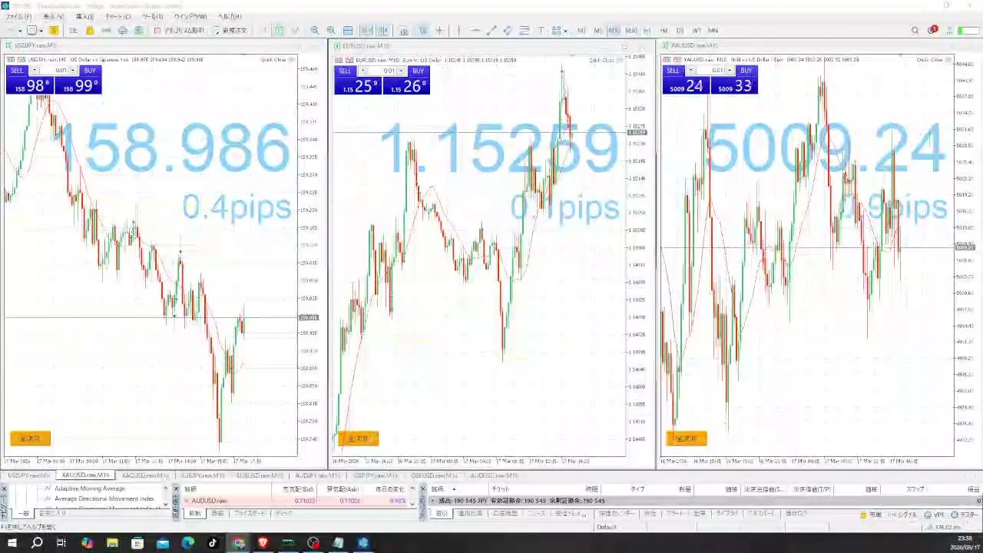Select the AUDUSD.raw row in Market Watch
The image size is (983, 553).
pyautogui.click(x=296, y=501)
